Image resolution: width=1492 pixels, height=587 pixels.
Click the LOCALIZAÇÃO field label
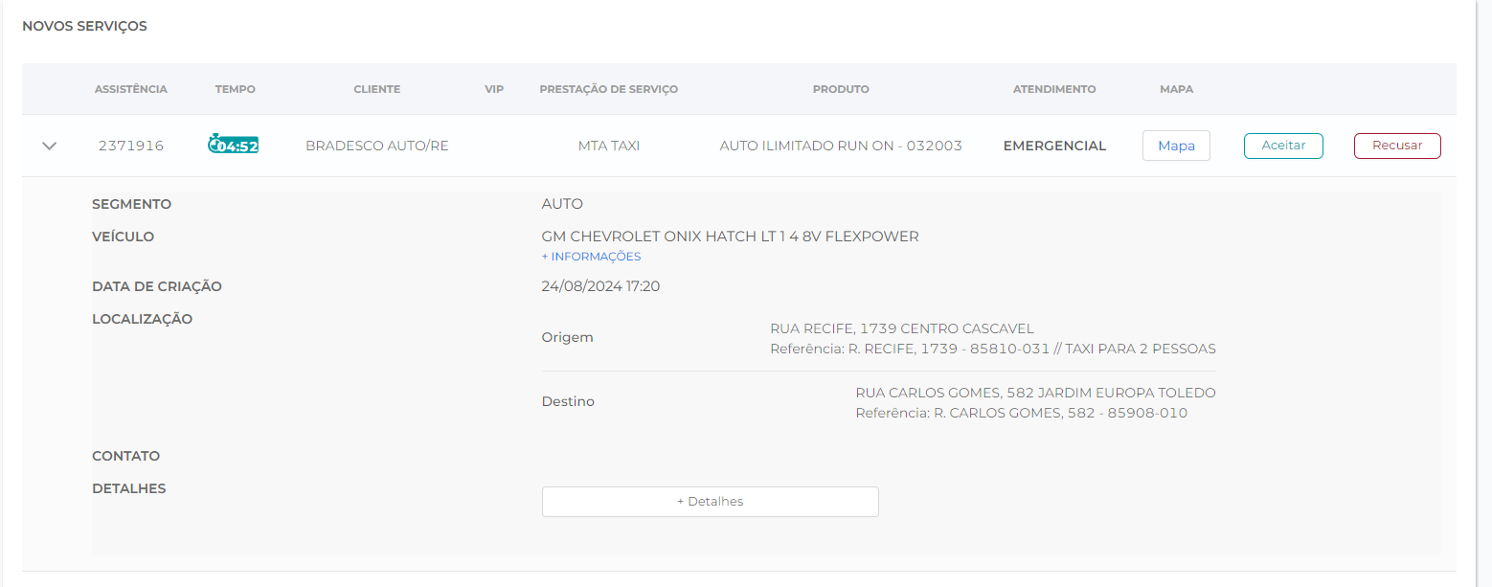[143, 319]
